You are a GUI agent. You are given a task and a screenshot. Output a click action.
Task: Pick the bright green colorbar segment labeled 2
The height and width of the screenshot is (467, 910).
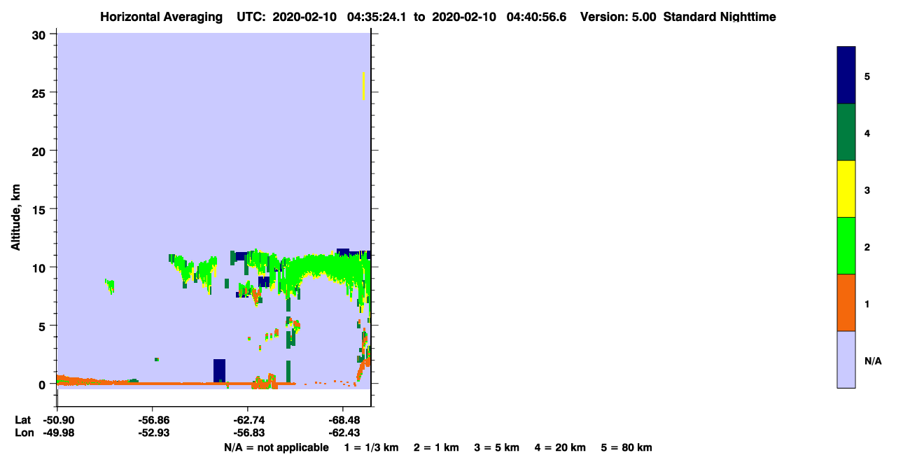[846, 246]
